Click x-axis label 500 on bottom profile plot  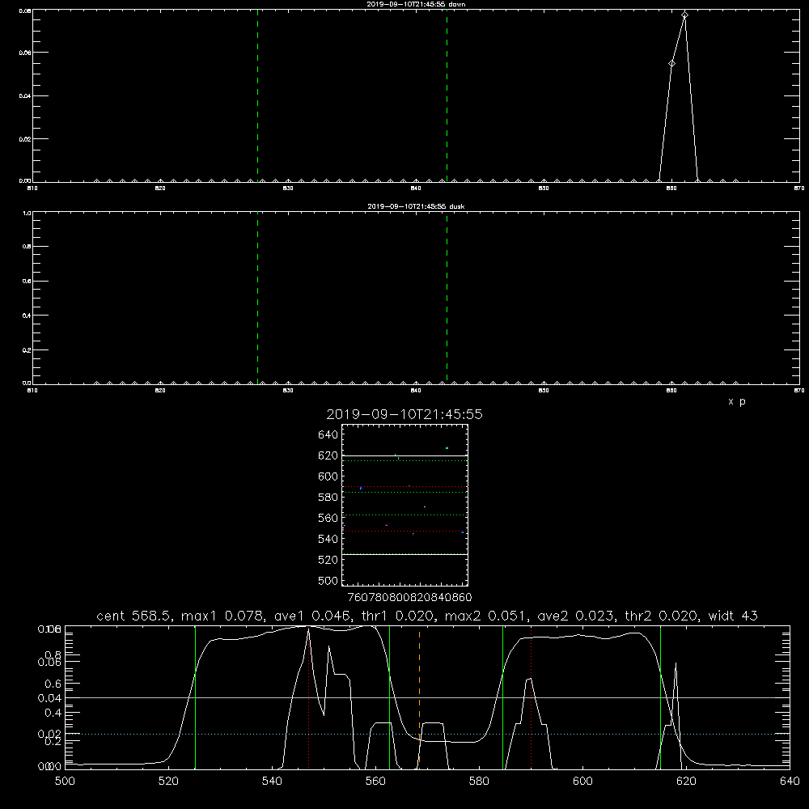(65, 781)
